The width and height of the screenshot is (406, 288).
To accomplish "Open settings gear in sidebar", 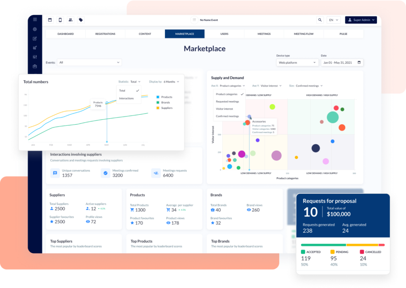I will coord(35,29).
